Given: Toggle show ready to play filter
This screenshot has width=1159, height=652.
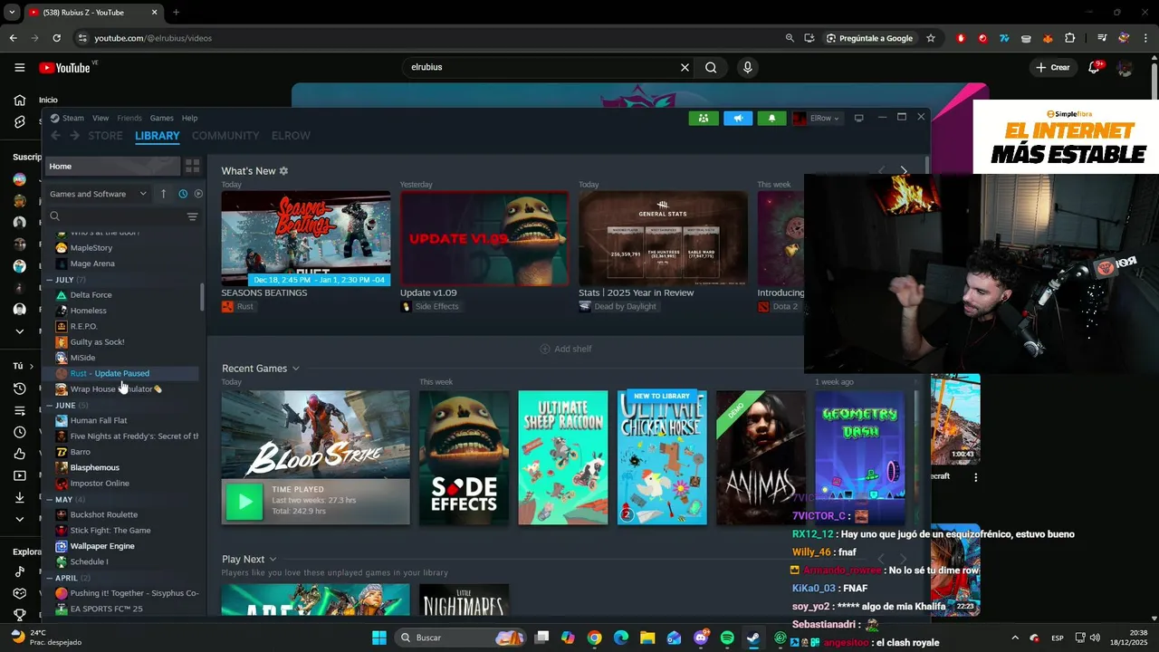Looking at the screenshot, I should coord(198,194).
